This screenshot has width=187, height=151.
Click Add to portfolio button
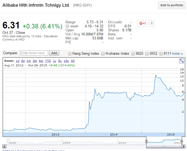click(x=172, y=5)
